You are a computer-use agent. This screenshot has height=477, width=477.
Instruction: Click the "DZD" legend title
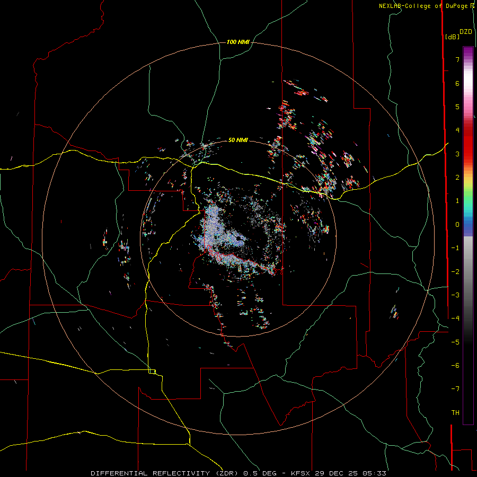pyautogui.click(x=466, y=32)
